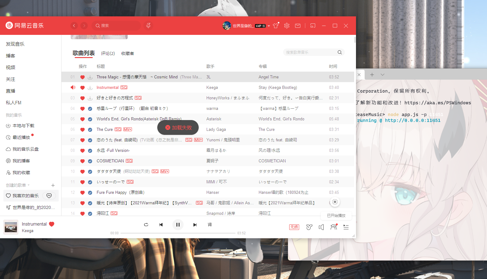
Task: Go back with the left arrow button
Action: tap(74, 26)
